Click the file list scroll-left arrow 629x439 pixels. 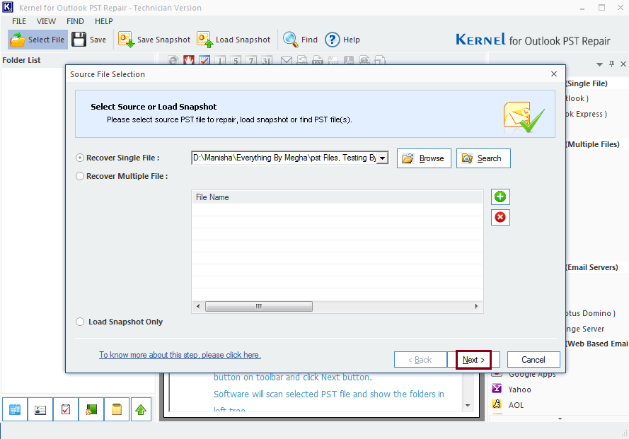click(x=198, y=306)
